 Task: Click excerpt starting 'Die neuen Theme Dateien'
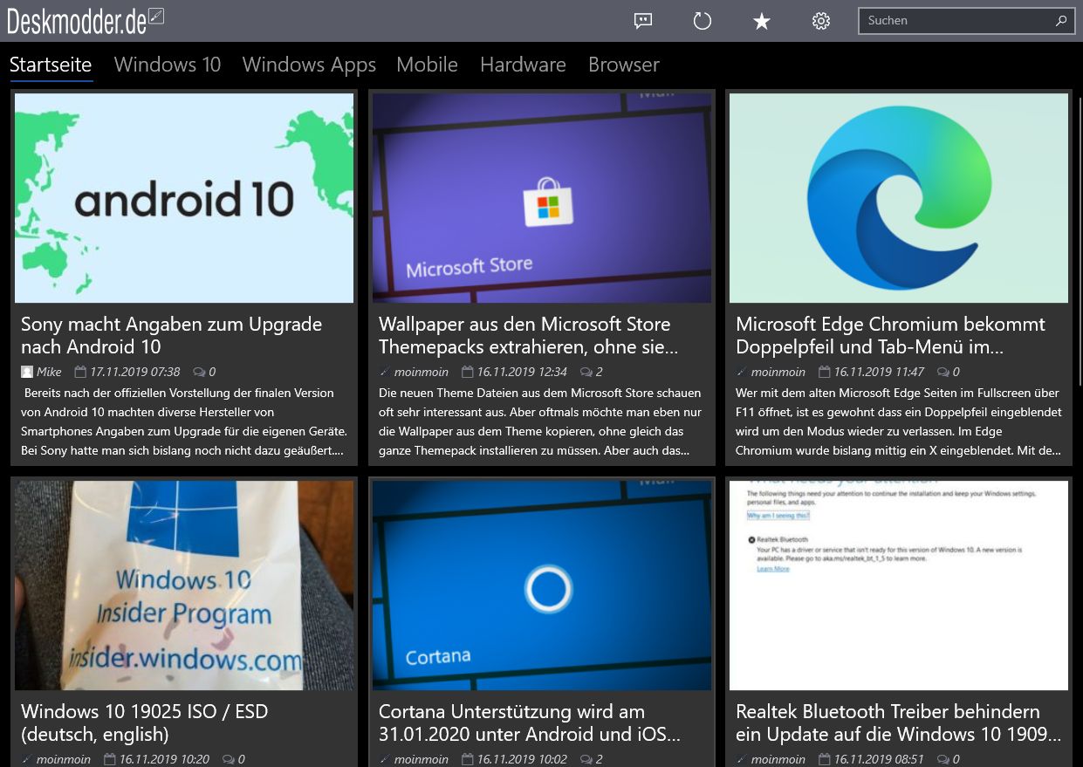(540, 422)
